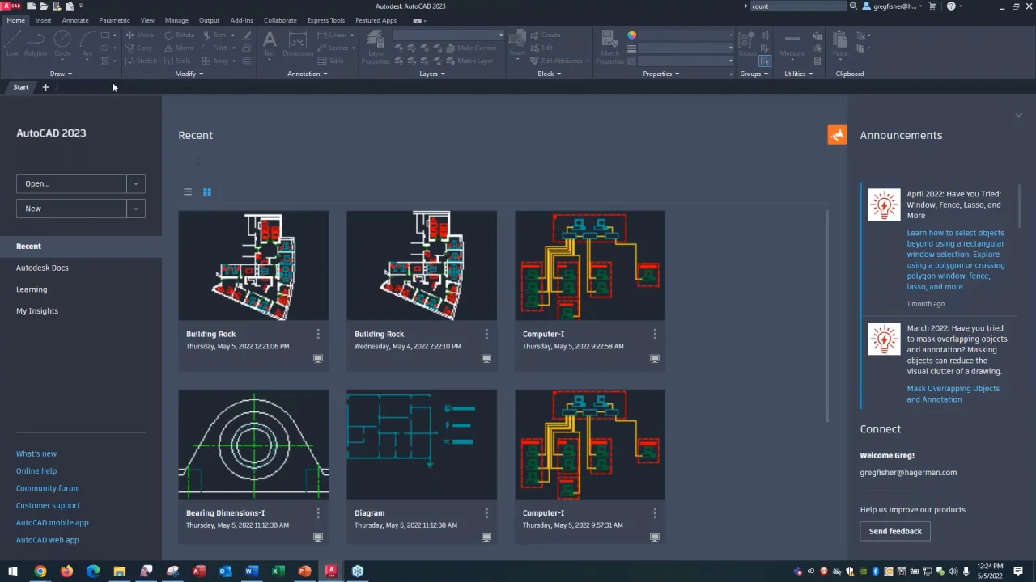Open My Insights in the sidebar

(37, 310)
